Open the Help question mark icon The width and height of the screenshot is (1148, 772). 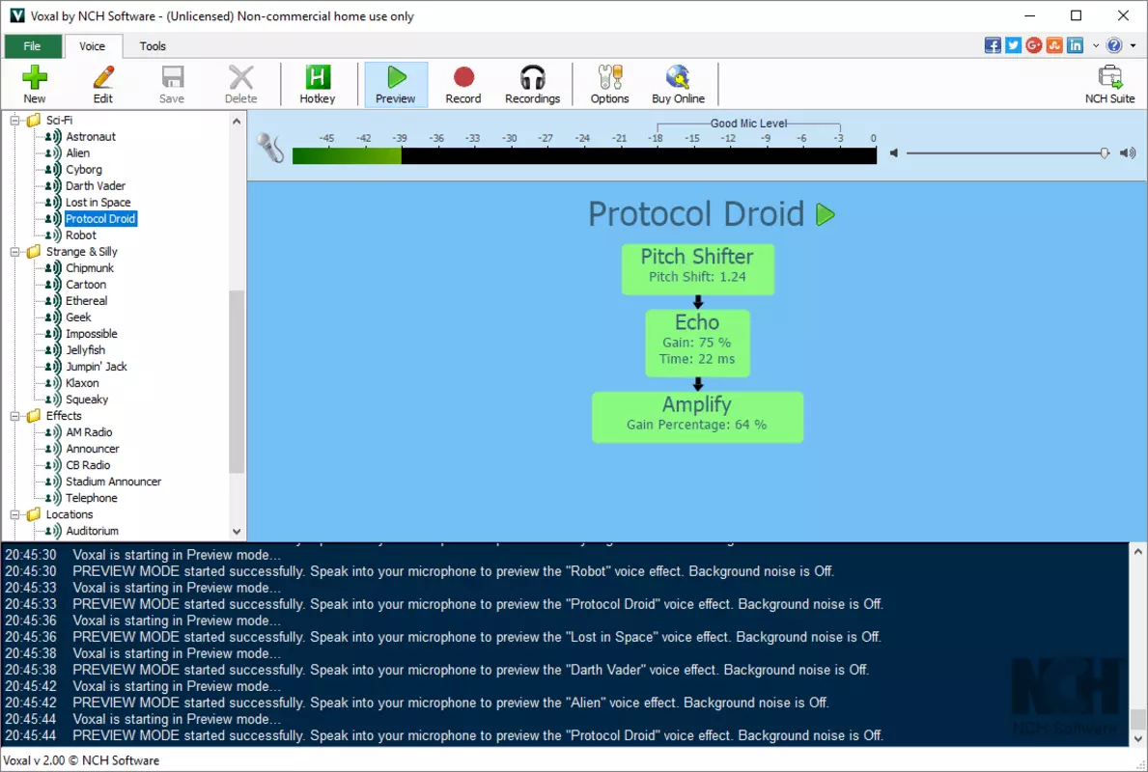1114,45
